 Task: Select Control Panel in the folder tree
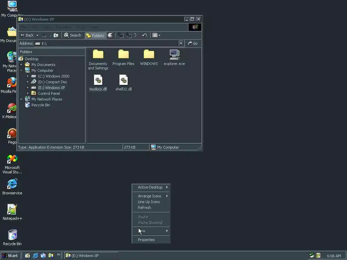(x=49, y=93)
